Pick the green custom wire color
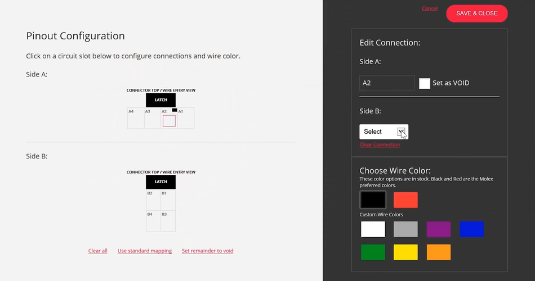Screen dimensions: 535x281 point(373,252)
